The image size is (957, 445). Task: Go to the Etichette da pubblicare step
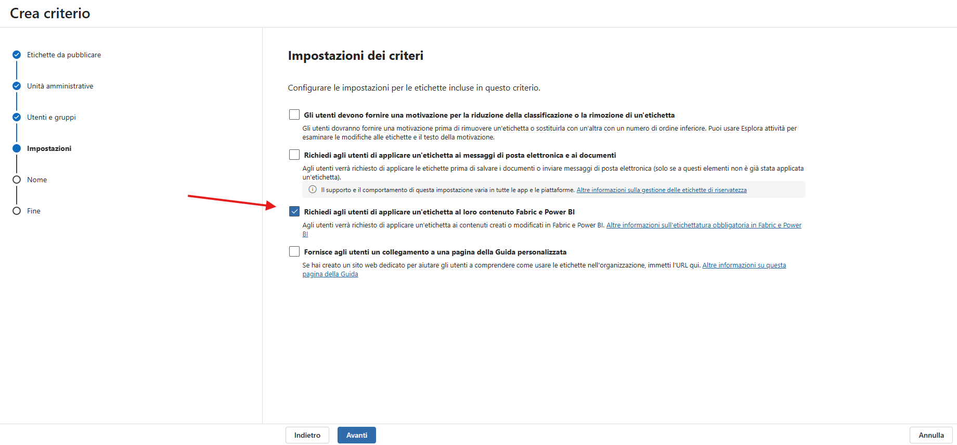pyautogui.click(x=64, y=55)
